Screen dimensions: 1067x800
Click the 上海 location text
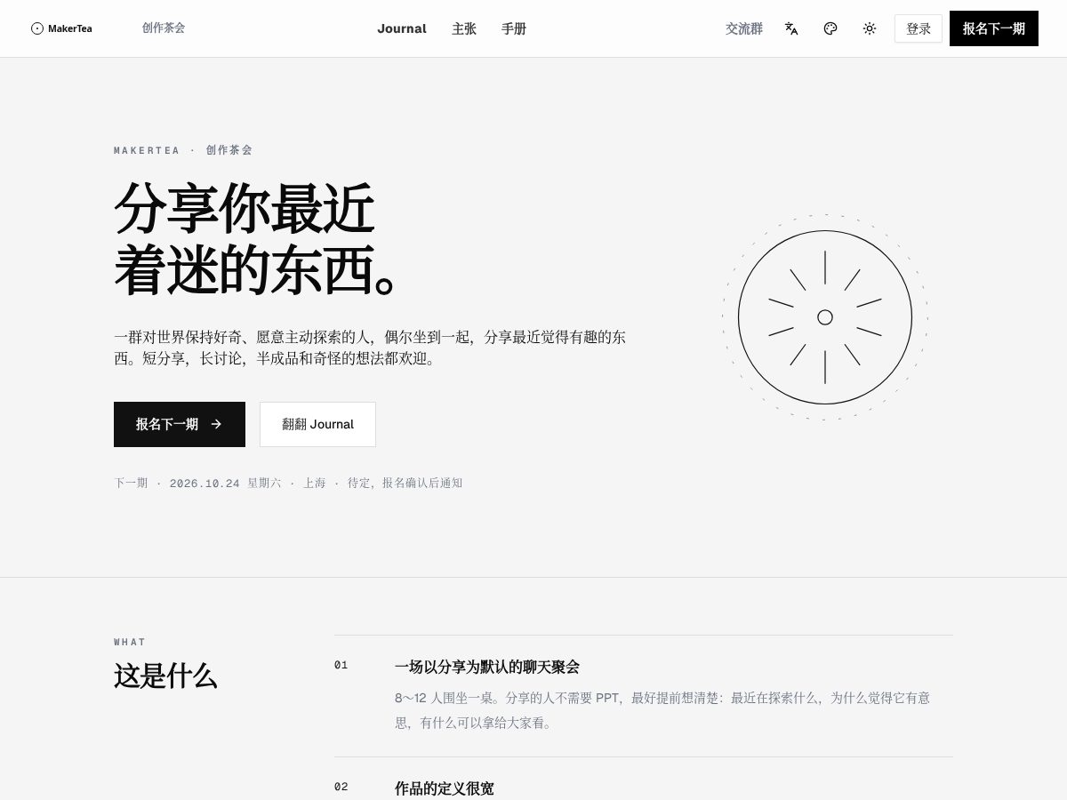tap(314, 483)
